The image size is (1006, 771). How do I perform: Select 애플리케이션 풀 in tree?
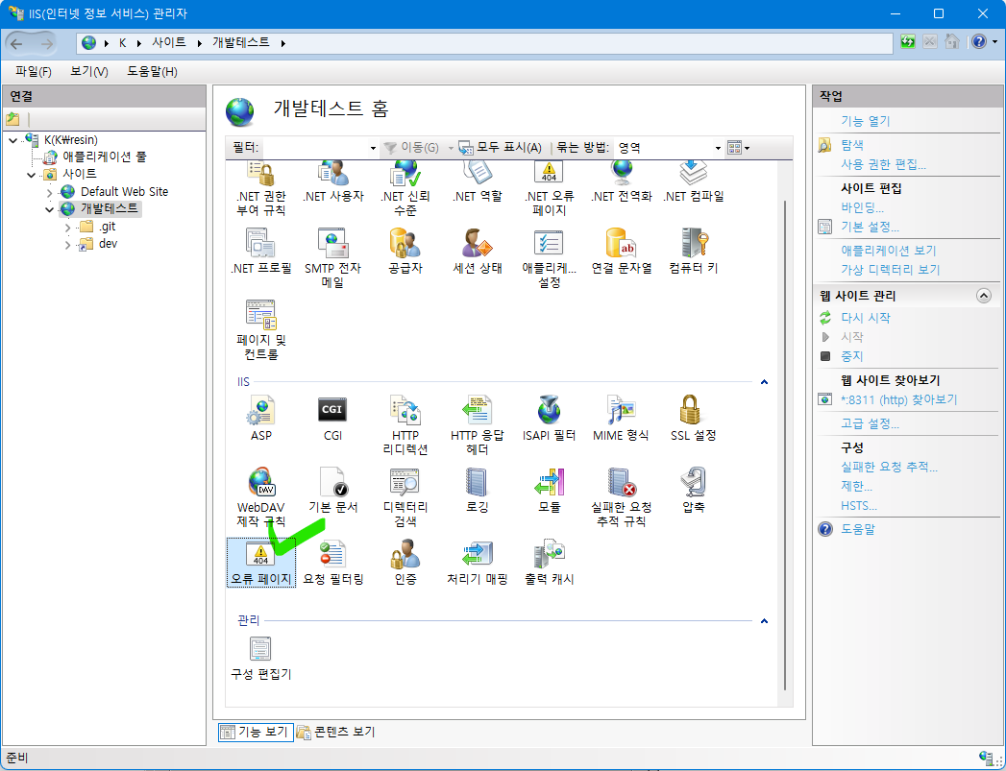point(105,157)
